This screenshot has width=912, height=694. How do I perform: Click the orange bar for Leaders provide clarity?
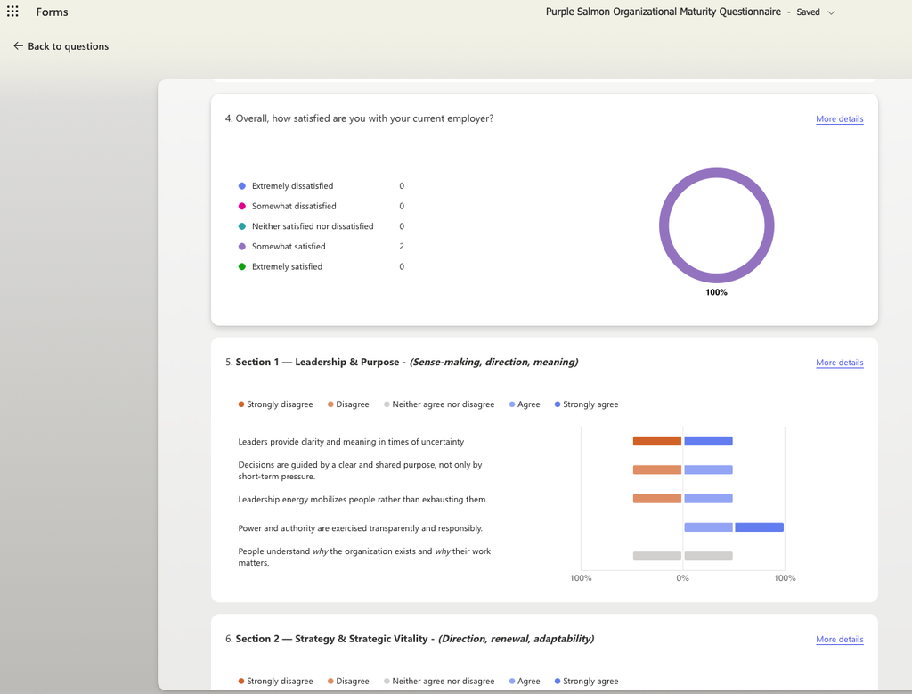(x=656, y=440)
